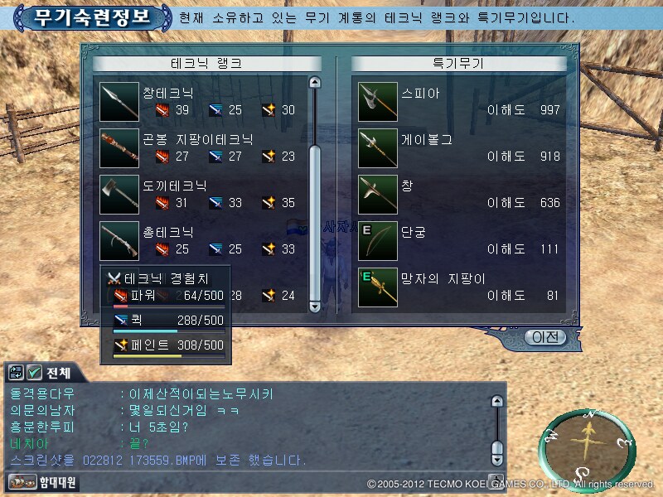
Task: Select the spear technique (창테크닉) icon
Action: pos(119,102)
